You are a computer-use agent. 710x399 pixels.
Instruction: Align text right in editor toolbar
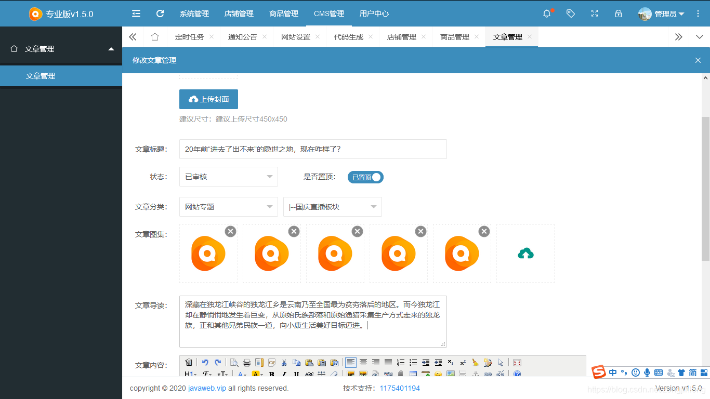376,363
